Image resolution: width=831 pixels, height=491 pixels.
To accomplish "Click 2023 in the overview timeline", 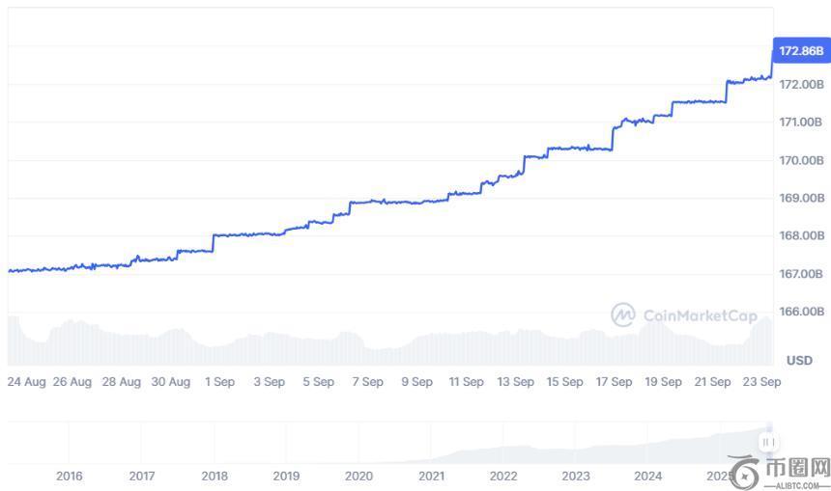I will click(x=576, y=476).
